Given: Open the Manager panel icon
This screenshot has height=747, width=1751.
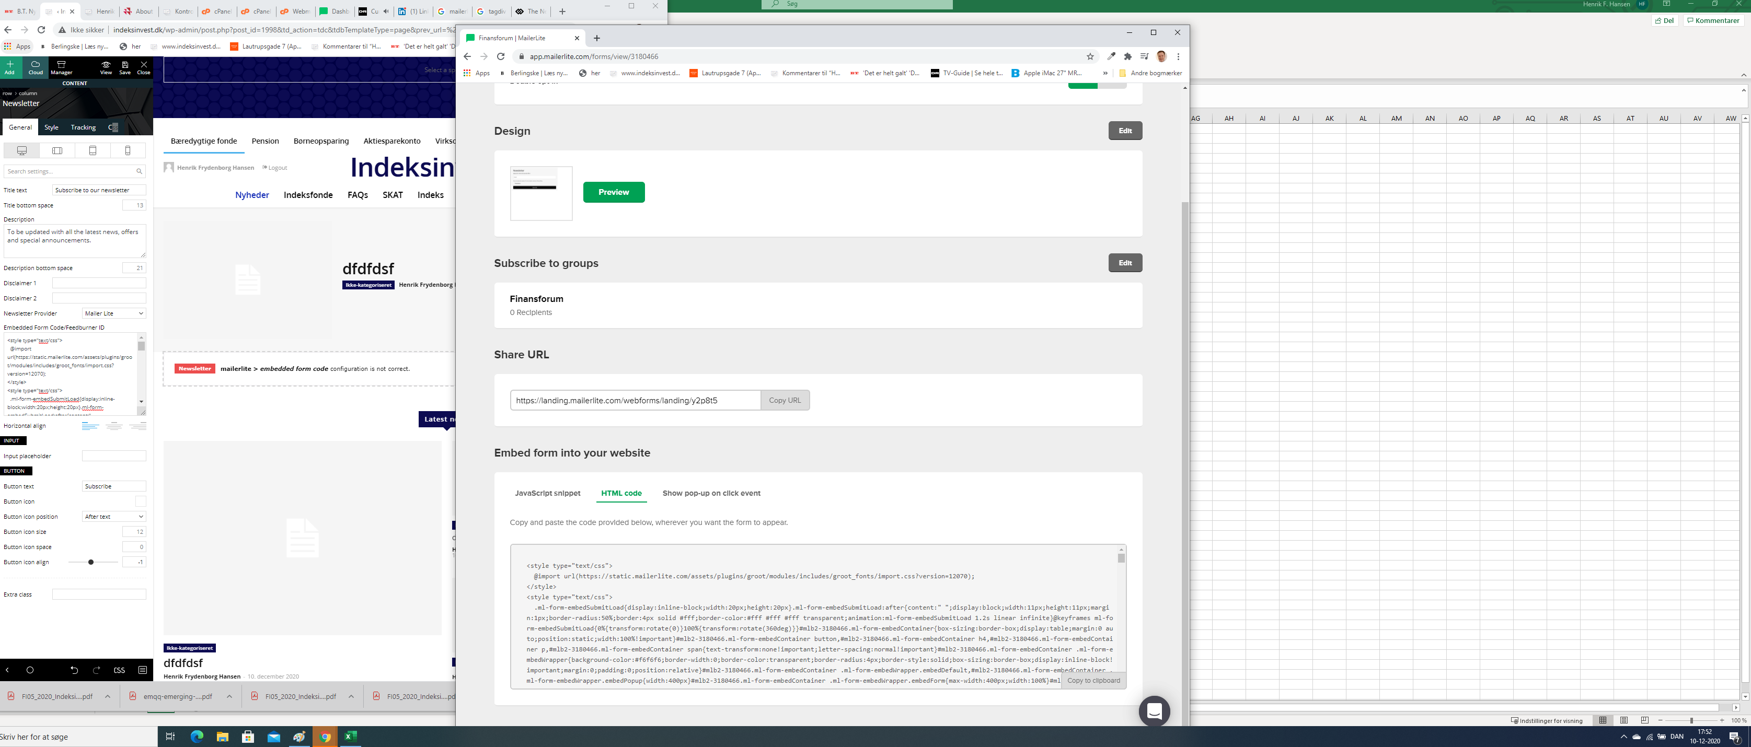Looking at the screenshot, I should click(61, 67).
